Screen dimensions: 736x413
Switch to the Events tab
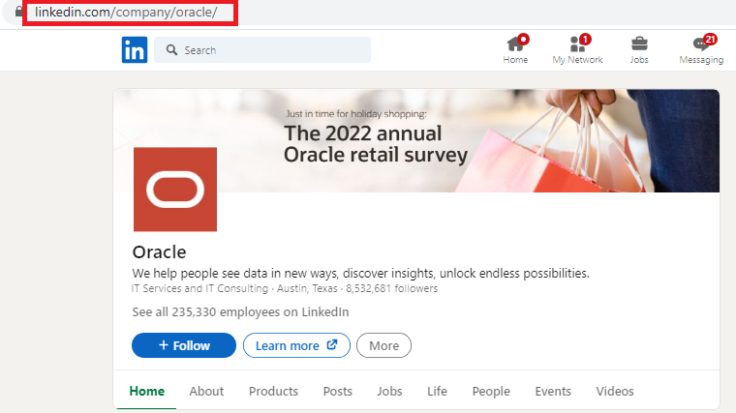(553, 391)
